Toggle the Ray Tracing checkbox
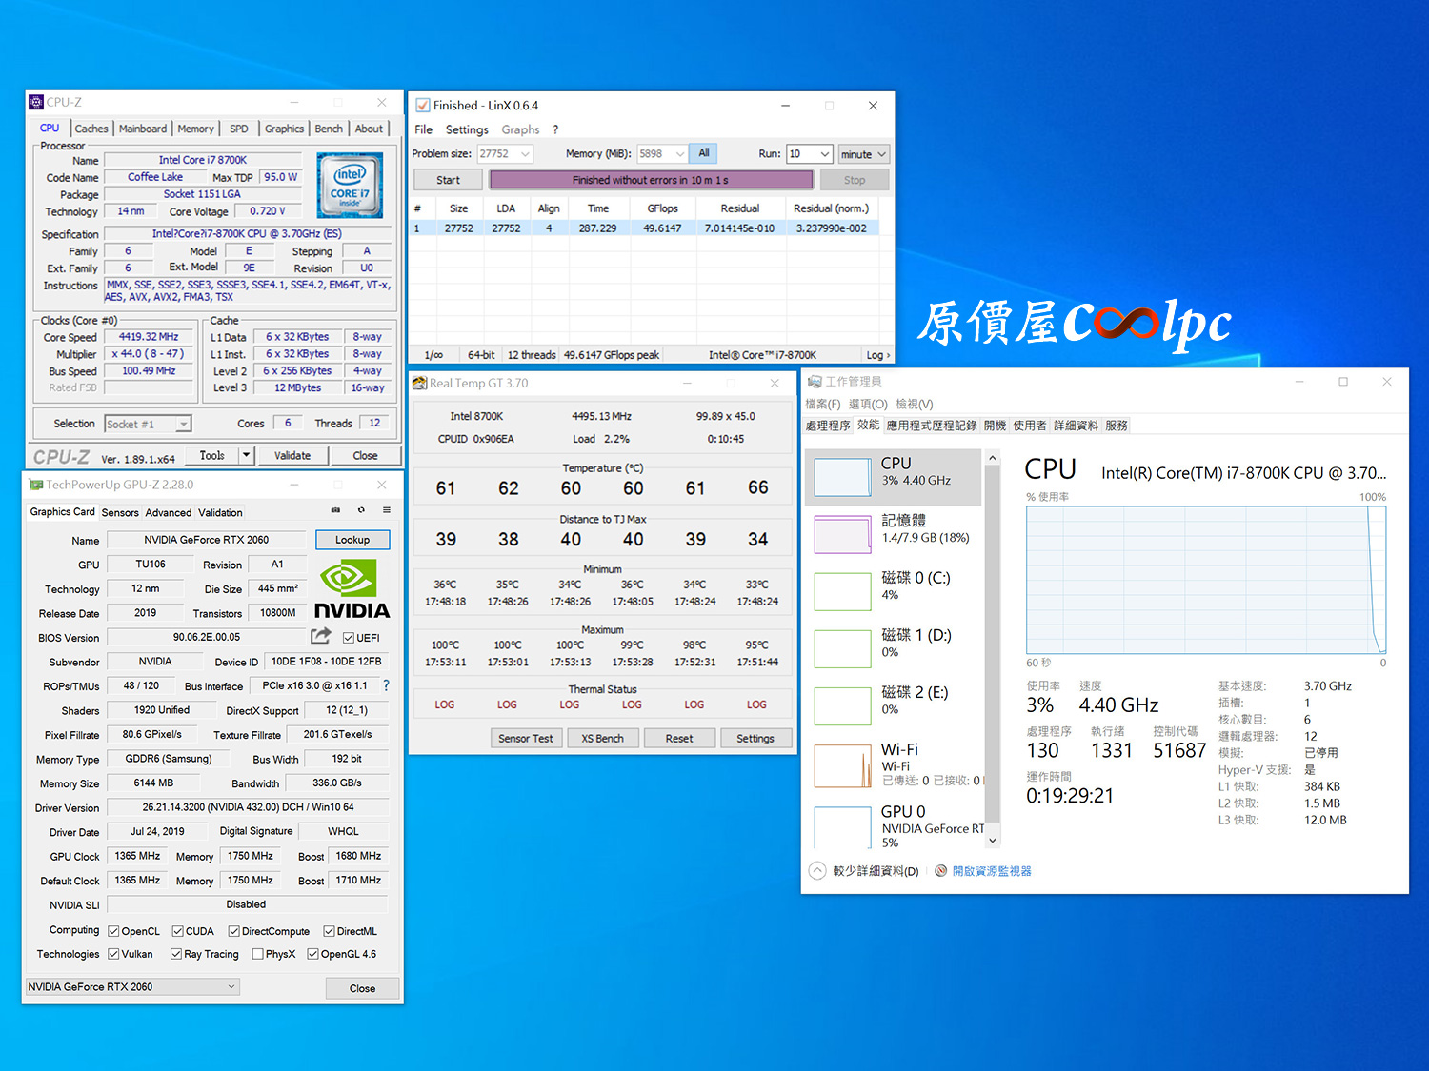 (x=175, y=954)
